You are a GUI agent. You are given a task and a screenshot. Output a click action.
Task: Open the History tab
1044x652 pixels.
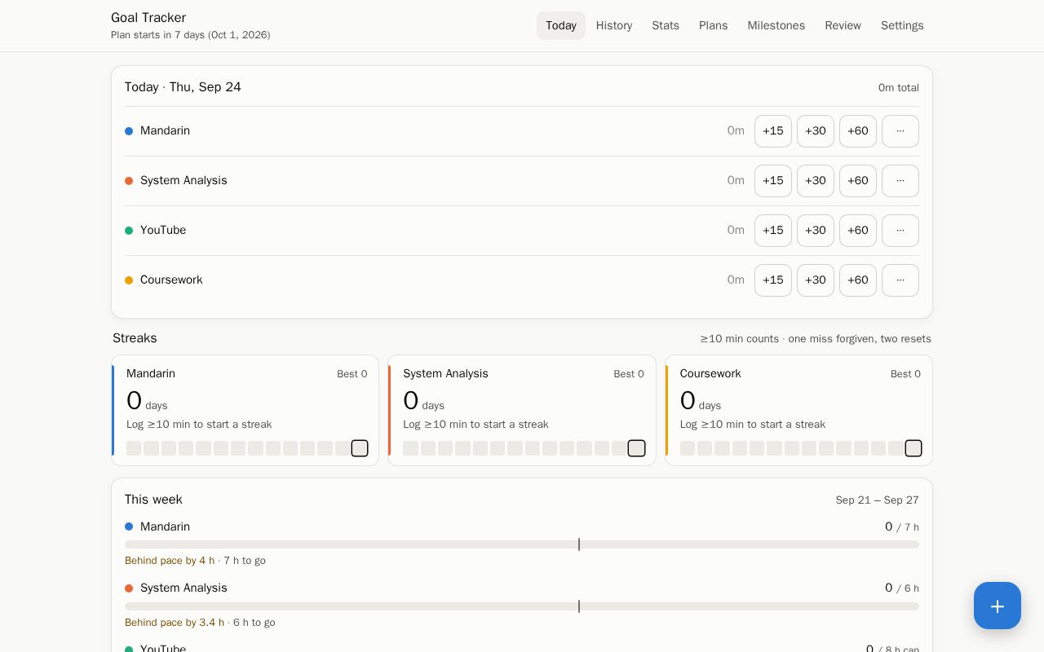(x=614, y=25)
